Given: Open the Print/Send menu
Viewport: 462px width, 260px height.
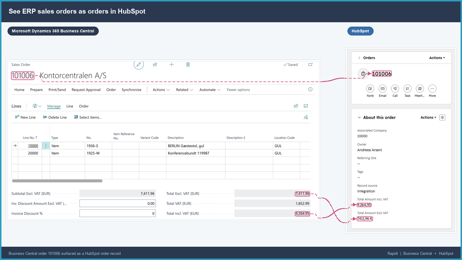Looking at the screenshot, I should click(x=57, y=90).
